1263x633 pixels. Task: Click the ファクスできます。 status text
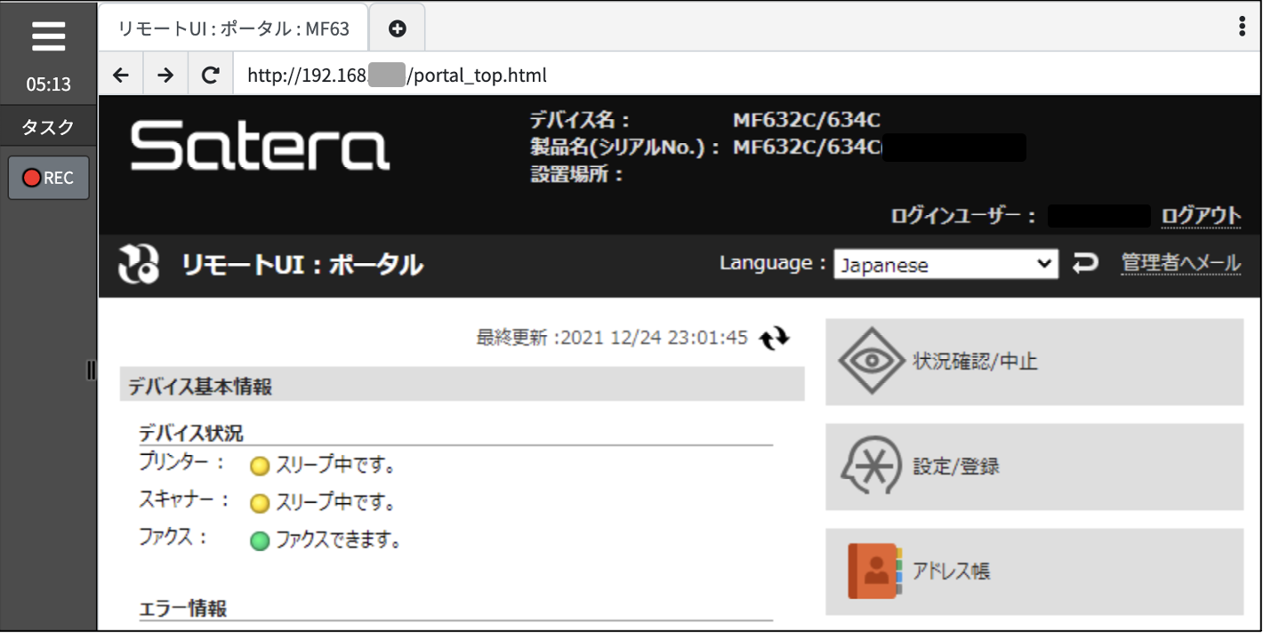[x=338, y=540]
